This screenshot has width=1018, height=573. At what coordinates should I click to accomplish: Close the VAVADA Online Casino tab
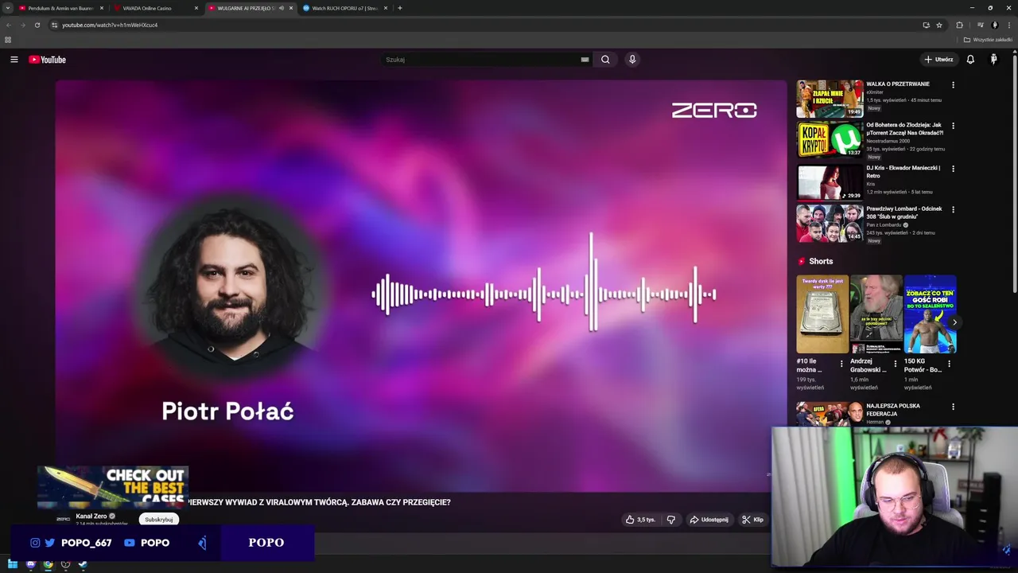click(x=196, y=8)
